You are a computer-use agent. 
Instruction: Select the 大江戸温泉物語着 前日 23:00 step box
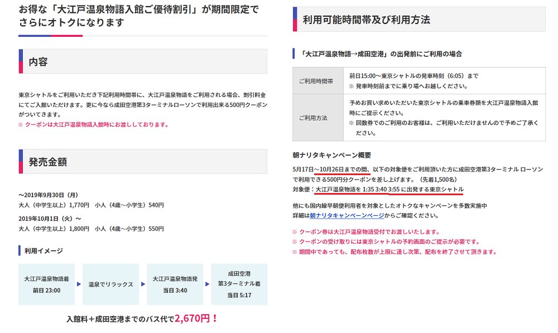point(47,284)
